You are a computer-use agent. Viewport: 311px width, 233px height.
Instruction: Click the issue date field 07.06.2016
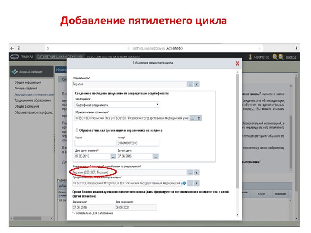135,156
